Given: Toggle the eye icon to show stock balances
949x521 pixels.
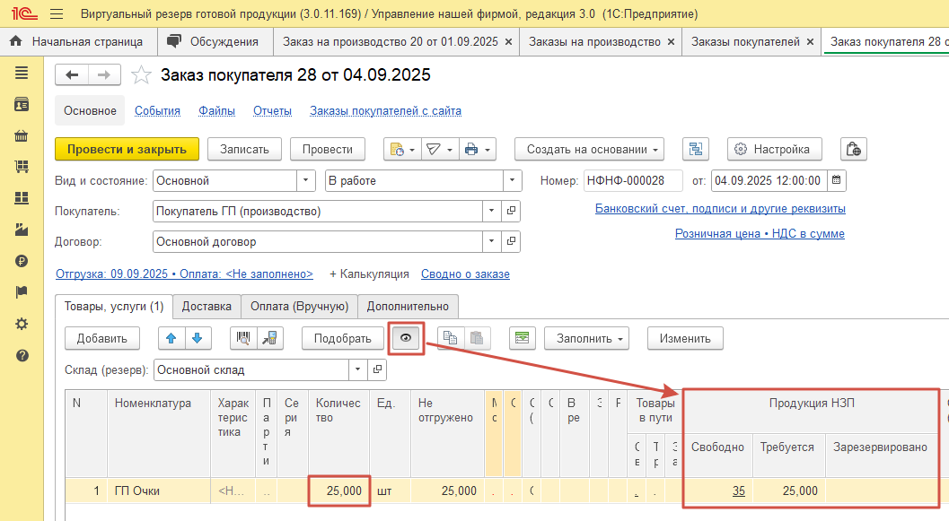Looking at the screenshot, I should pyautogui.click(x=406, y=338).
